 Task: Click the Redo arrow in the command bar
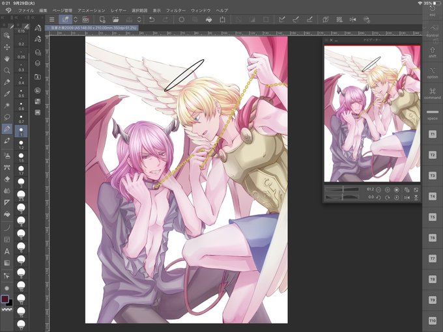pyautogui.click(x=165, y=20)
